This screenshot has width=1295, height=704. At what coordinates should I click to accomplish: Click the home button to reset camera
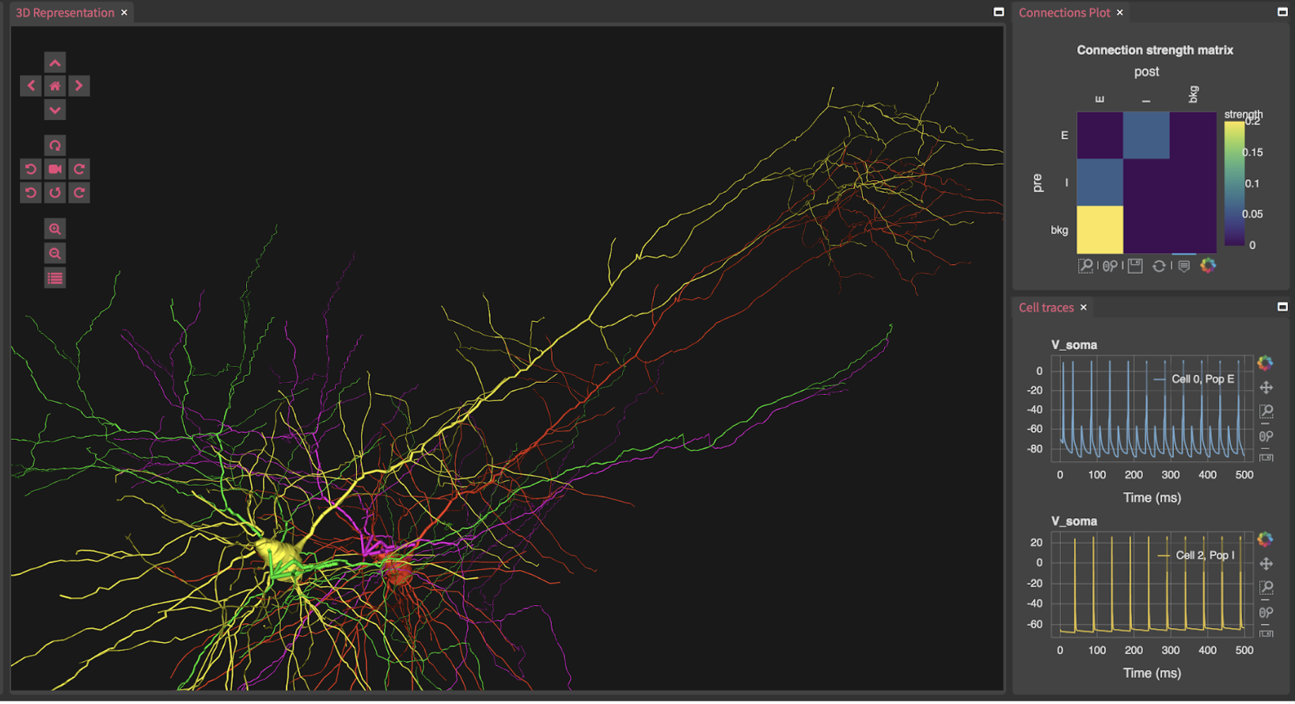point(55,86)
